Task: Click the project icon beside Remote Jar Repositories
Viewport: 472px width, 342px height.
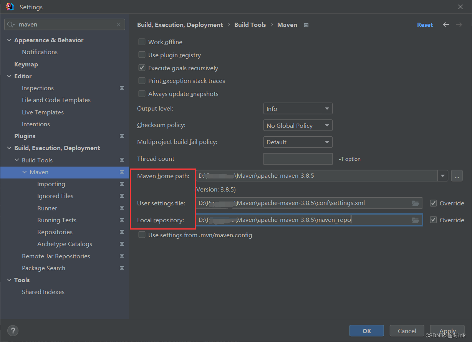Action: 122,256
